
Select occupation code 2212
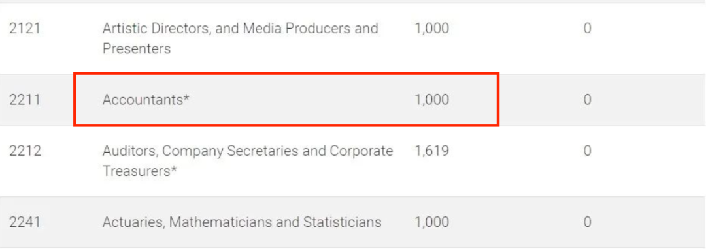25,151
